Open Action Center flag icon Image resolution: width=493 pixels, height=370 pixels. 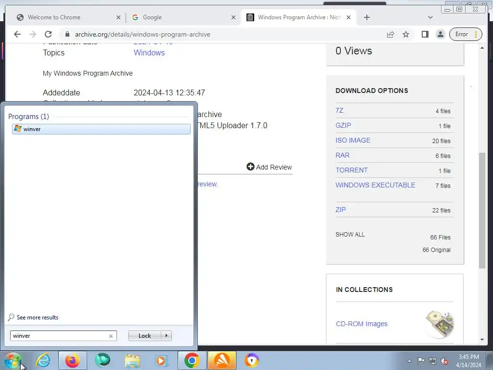coord(421,361)
